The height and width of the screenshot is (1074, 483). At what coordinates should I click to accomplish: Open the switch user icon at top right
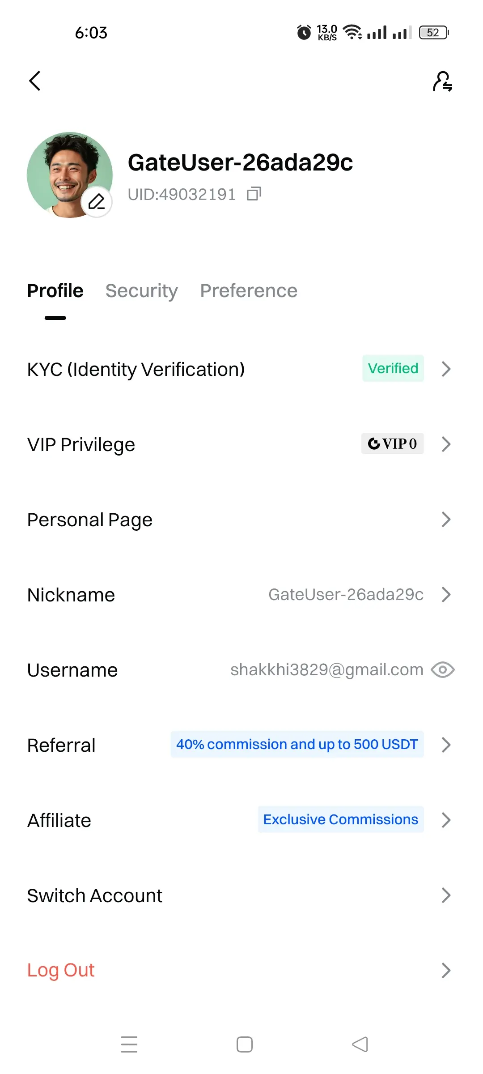click(x=442, y=81)
